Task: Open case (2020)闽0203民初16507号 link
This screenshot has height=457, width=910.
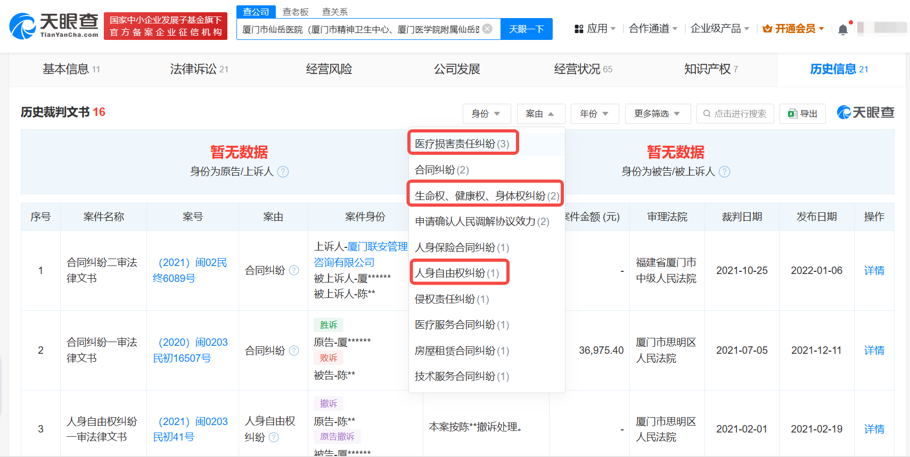Action: tap(190, 350)
